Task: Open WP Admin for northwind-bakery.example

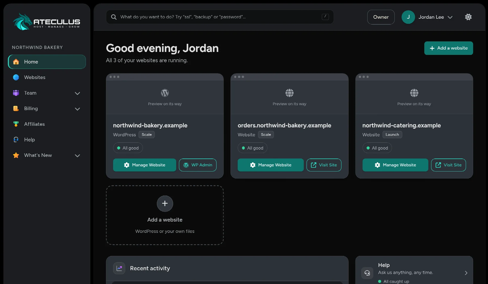Action: coord(198,165)
